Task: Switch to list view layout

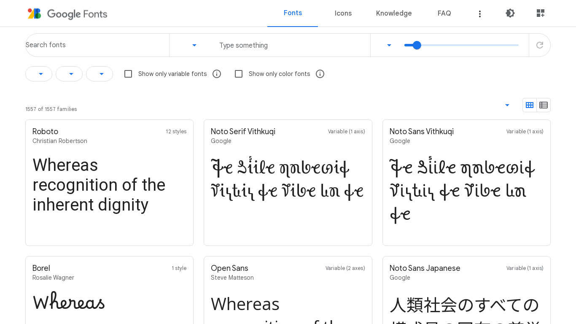Action: pos(544,105)
